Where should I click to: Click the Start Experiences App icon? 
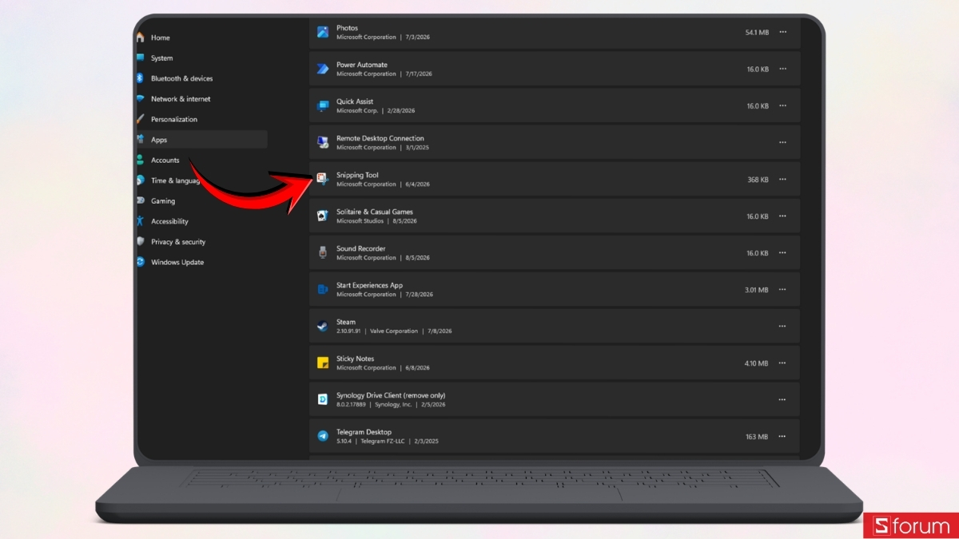323,289
